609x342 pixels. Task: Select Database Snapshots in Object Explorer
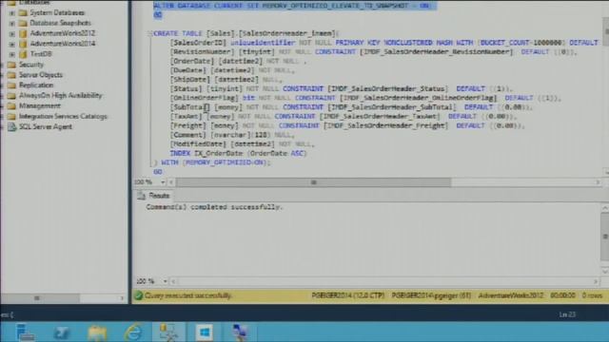tap(60, 23)
